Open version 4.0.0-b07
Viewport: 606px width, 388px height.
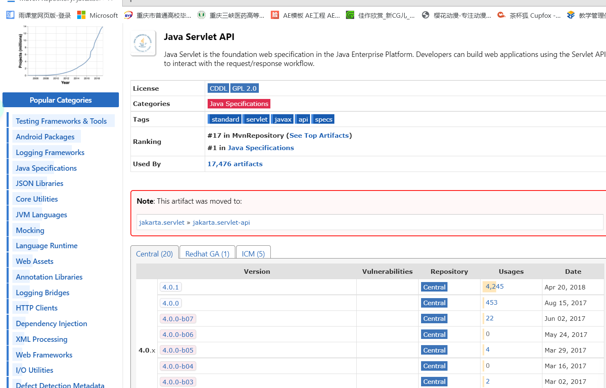click(178, 319)
